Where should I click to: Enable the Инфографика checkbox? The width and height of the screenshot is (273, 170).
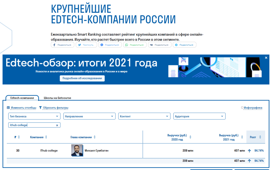pos(242,108)
